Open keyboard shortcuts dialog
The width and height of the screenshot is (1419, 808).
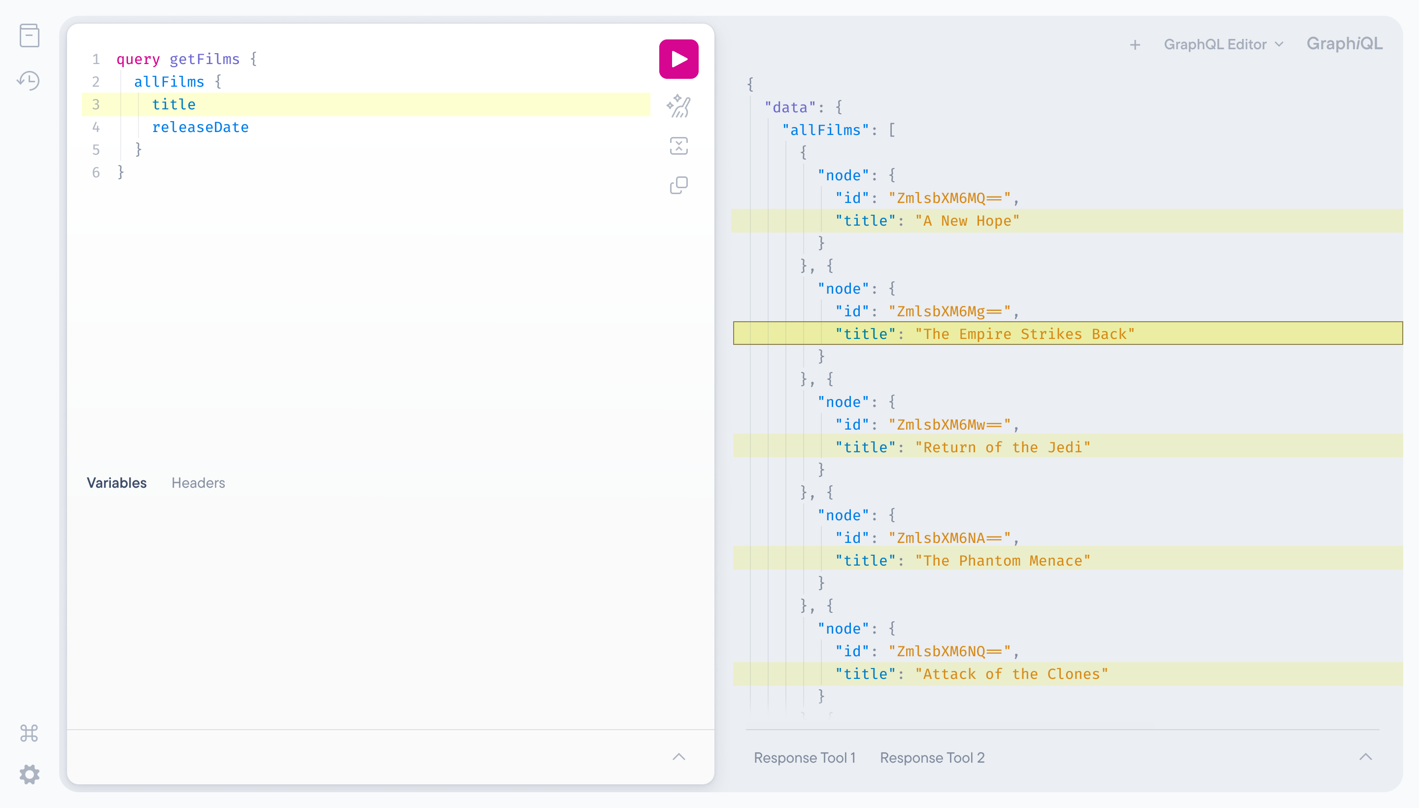click(30, 733)
